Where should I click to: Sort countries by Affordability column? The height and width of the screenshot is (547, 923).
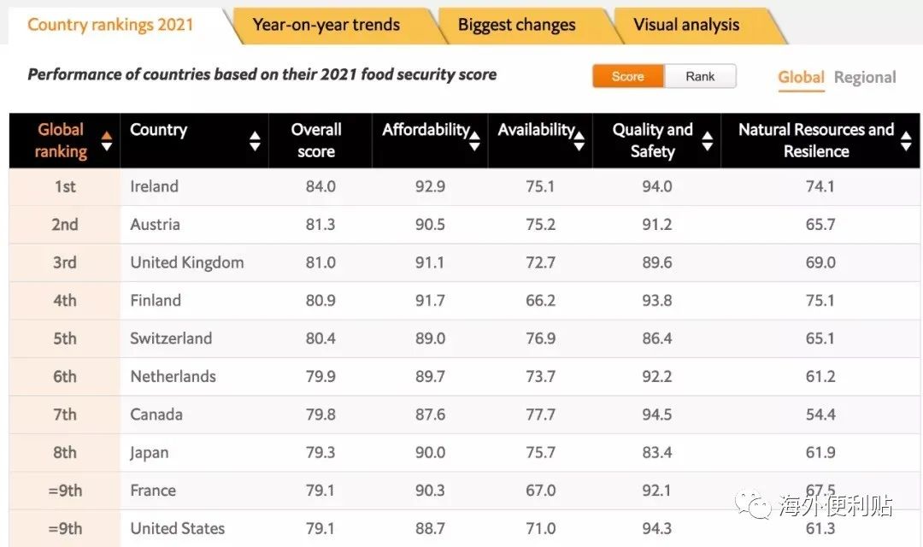[x=474, y=140]
